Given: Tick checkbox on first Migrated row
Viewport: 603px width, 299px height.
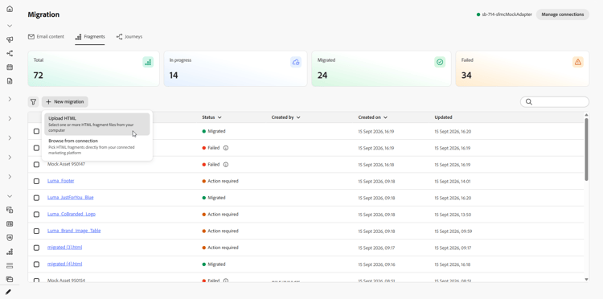Looking at the screenshot, I should 36,132.
